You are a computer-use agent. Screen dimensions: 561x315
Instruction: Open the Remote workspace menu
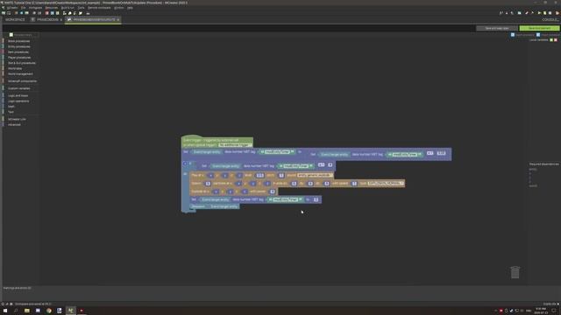pos(99,8)
